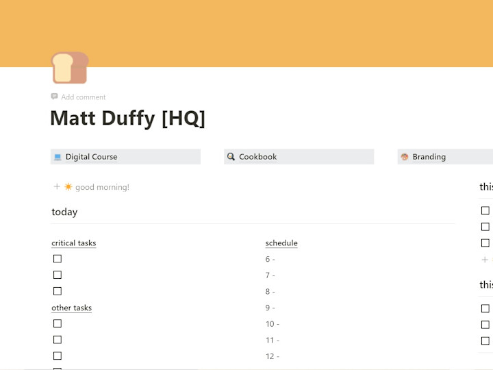Click the 10 - schedule line
This screenshot has height=370, width=493.
(273, 324)
